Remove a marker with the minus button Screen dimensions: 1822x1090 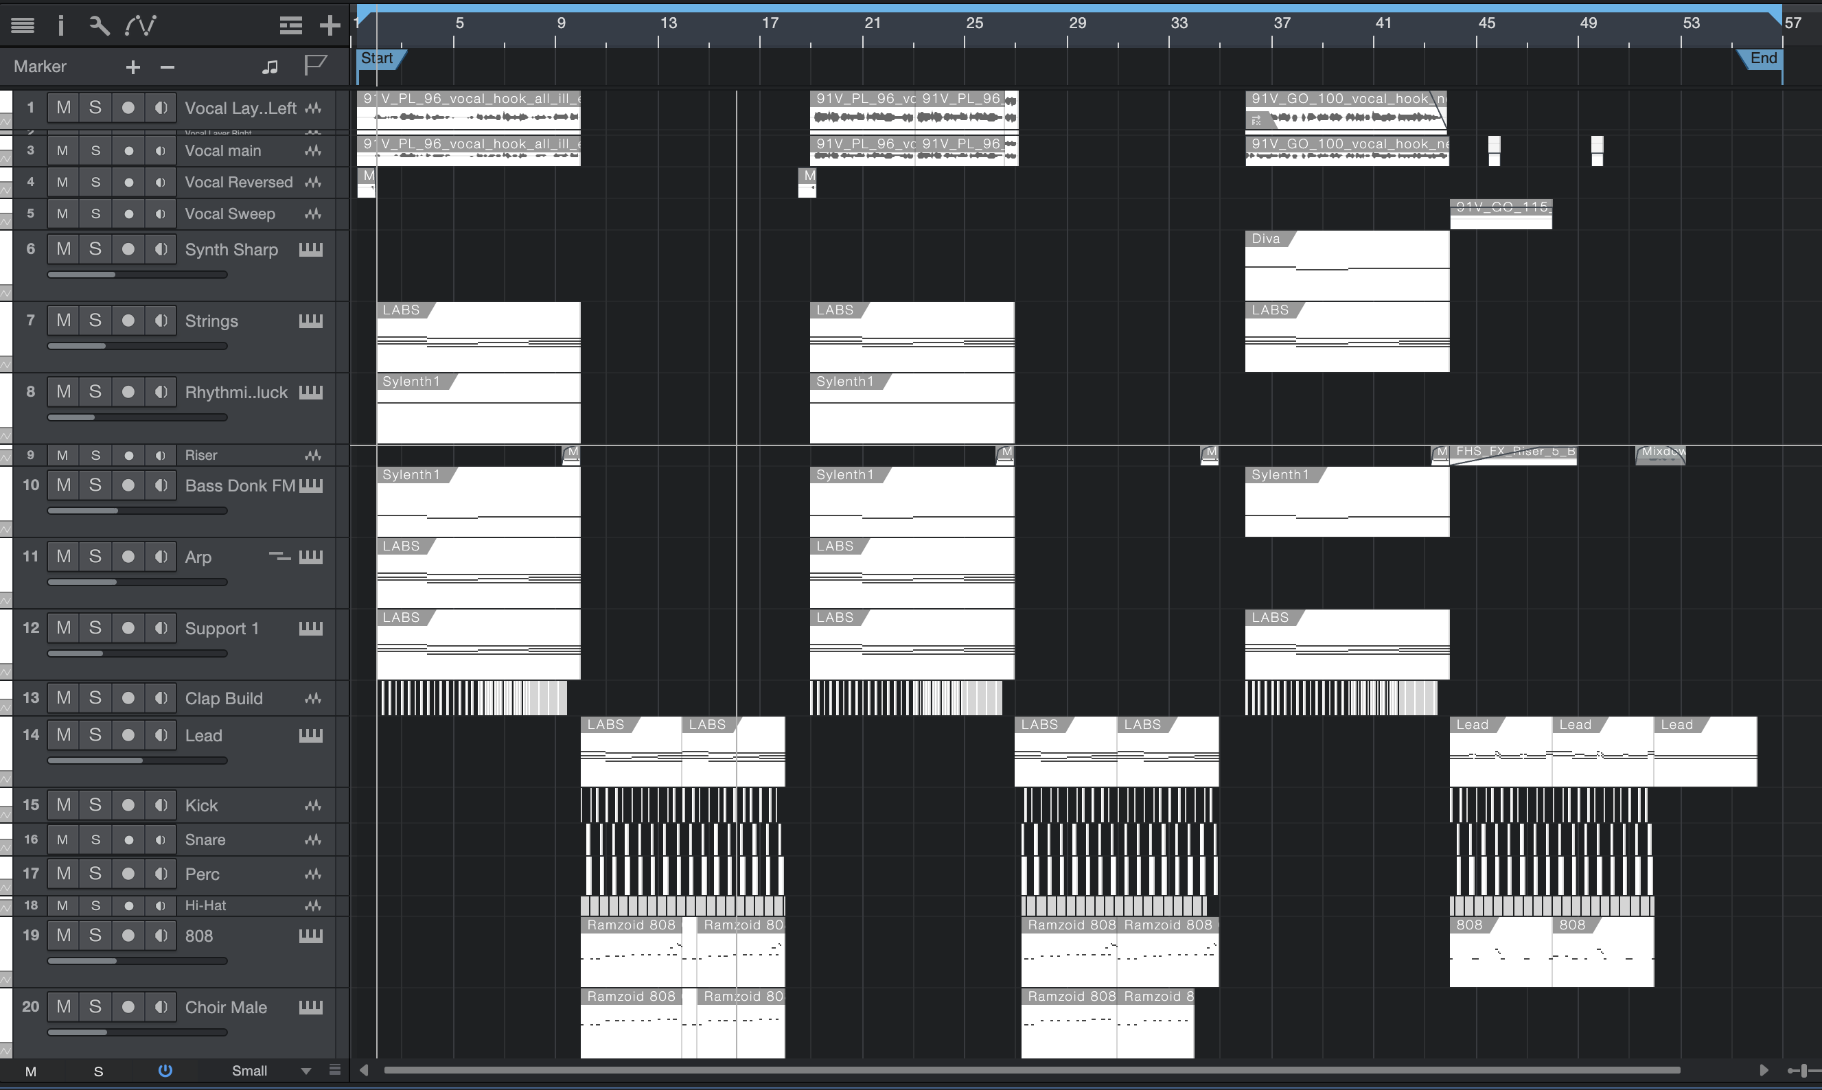[x=168, y=67]
